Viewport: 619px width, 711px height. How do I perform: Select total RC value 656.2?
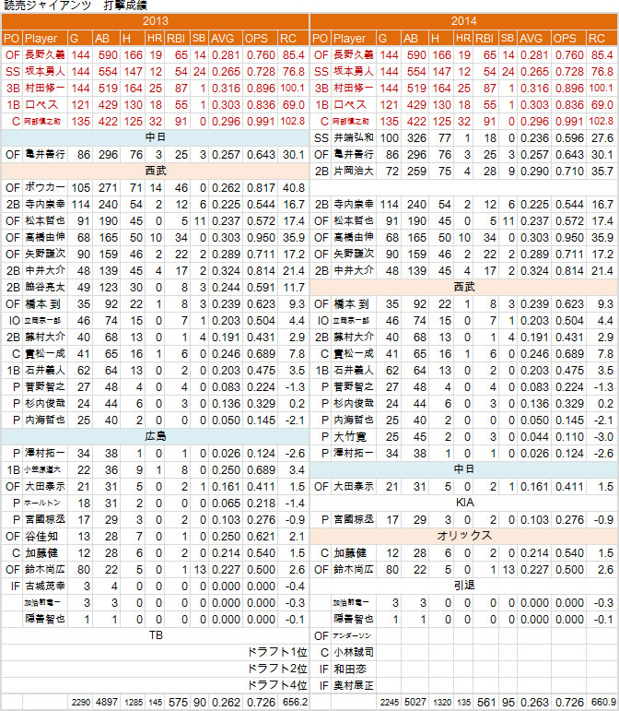coord(295,703)
